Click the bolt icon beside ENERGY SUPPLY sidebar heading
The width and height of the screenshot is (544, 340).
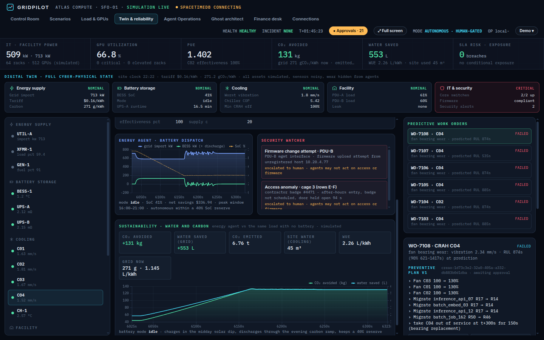(x=12, y=124)
